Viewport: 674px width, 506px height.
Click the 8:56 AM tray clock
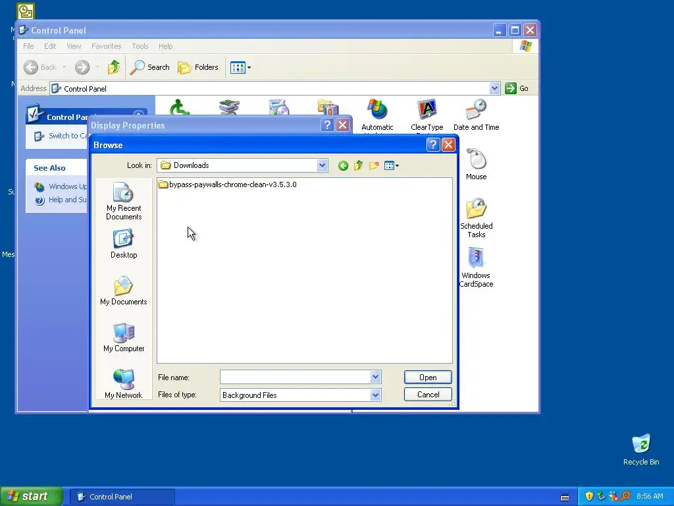(650, 497)
